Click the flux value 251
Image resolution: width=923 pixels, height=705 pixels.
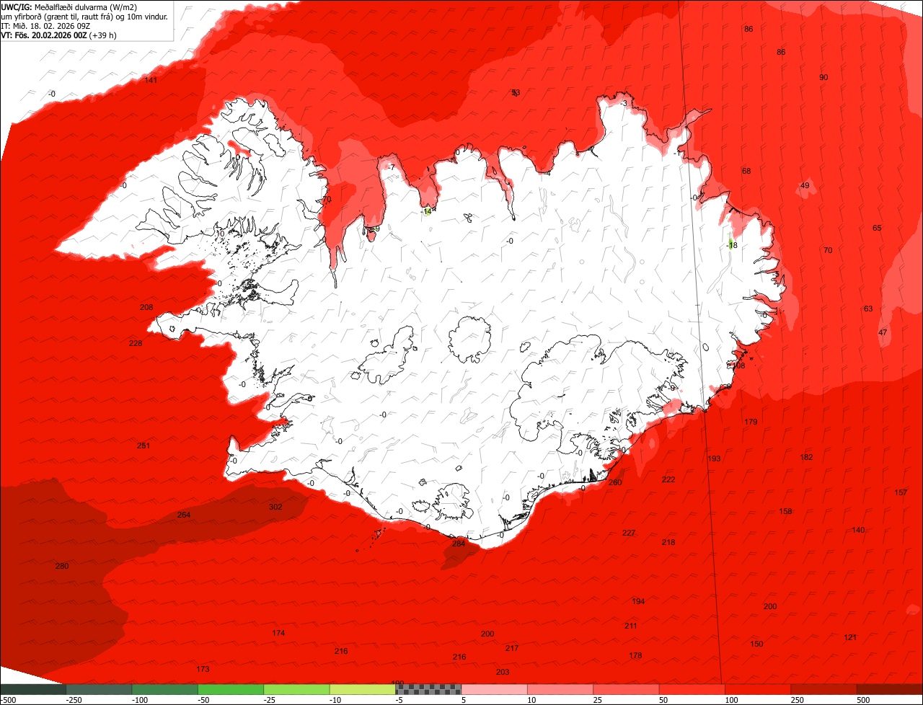[x=143, y=445]
